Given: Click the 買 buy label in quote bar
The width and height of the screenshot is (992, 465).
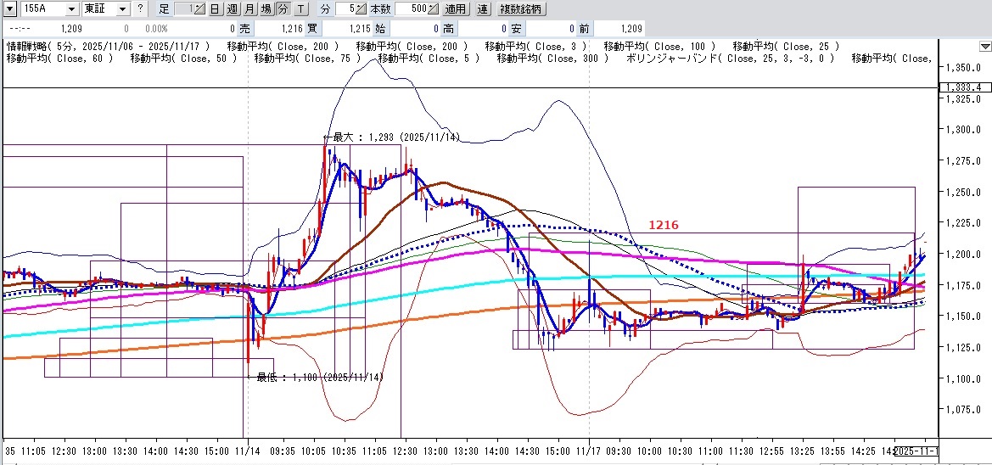Looking at the screenshot, I should pos(312,29).
